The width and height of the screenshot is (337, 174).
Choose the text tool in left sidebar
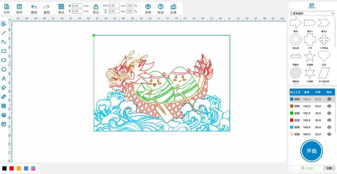tap(4, 78)
